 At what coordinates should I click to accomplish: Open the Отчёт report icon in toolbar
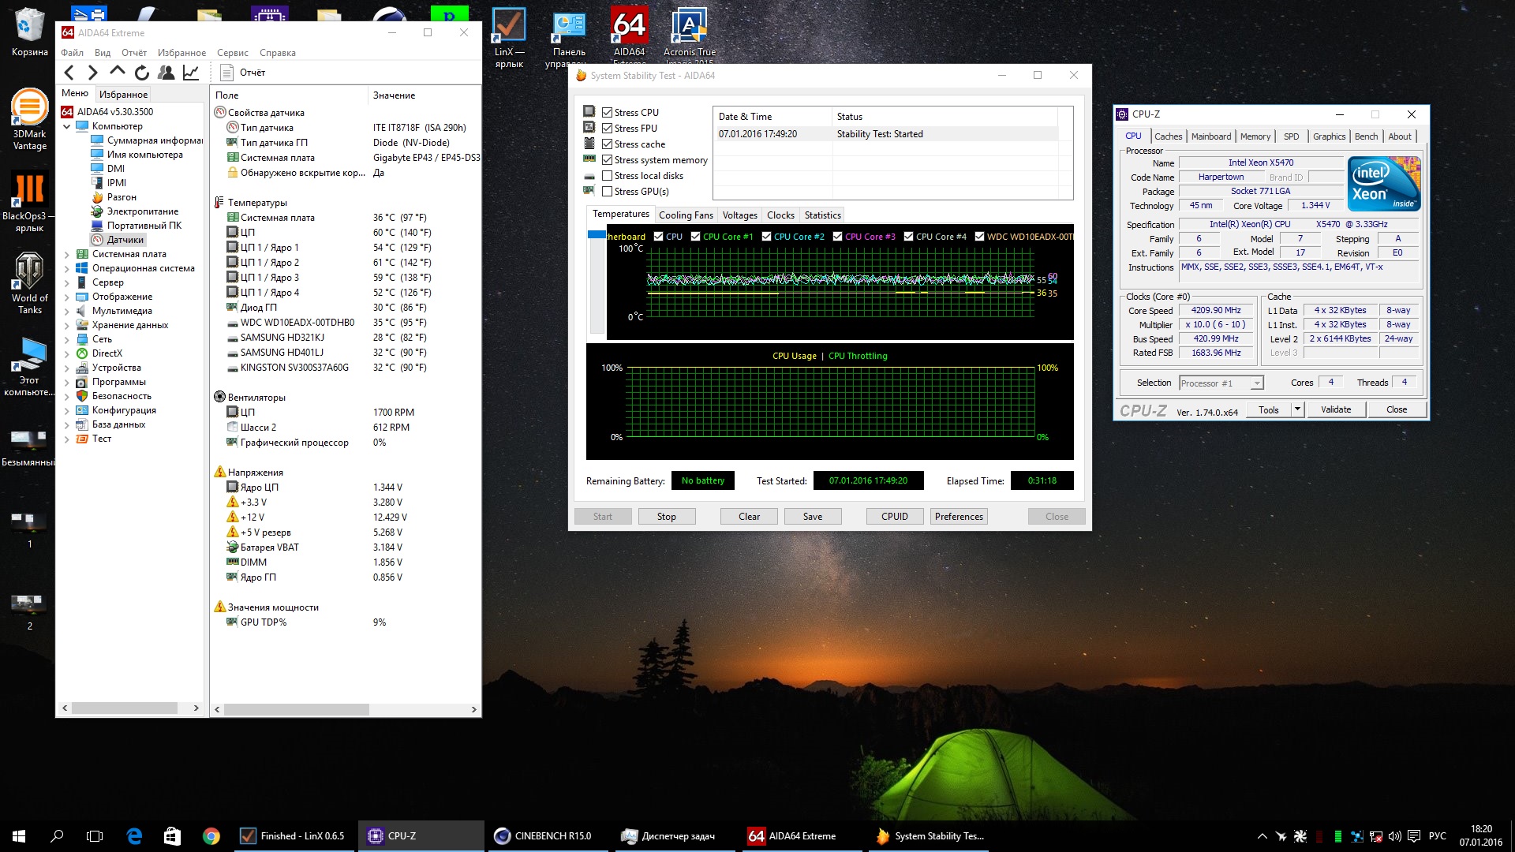tap(227, 73)
